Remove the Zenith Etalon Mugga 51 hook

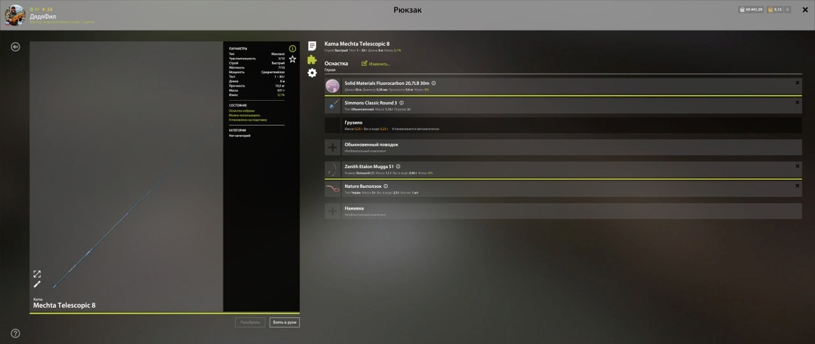[x=797, y=166]
